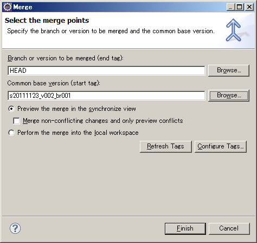The height and width of the screenshot is (243, 257).
Task: Browse for the common base start tag
Action: (x=229, y=95)
